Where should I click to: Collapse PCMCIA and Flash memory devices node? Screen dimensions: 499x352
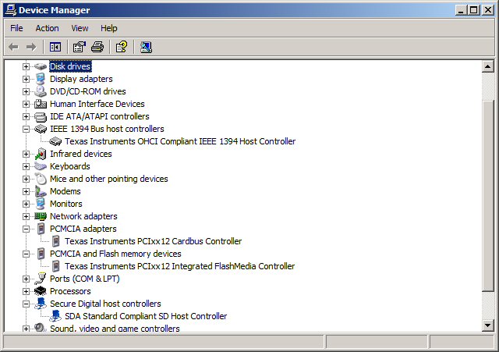click(x=26, y=254)
